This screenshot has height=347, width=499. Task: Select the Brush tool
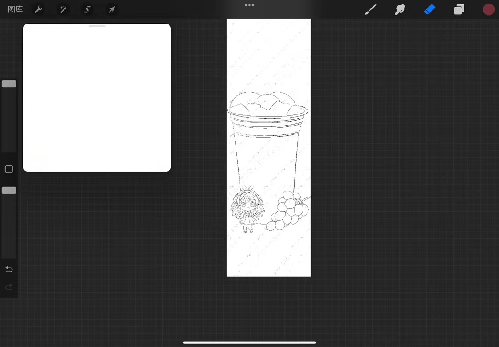pos(370,10)
